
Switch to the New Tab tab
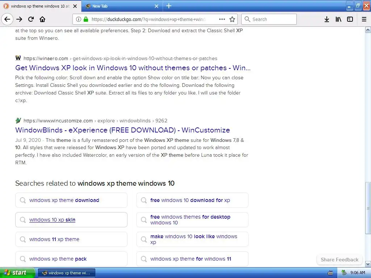click(x=122, y=6)
